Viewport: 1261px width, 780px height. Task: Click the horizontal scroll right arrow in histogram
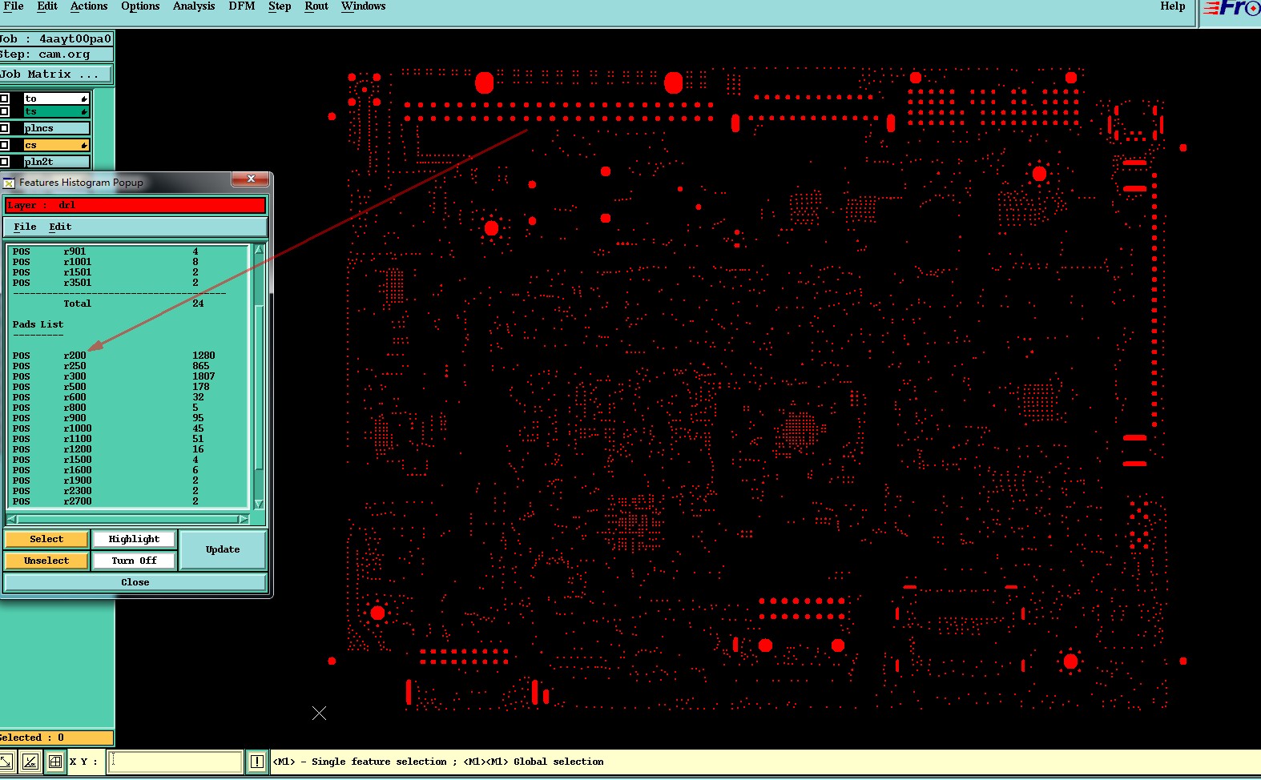[x=244, y=519]
